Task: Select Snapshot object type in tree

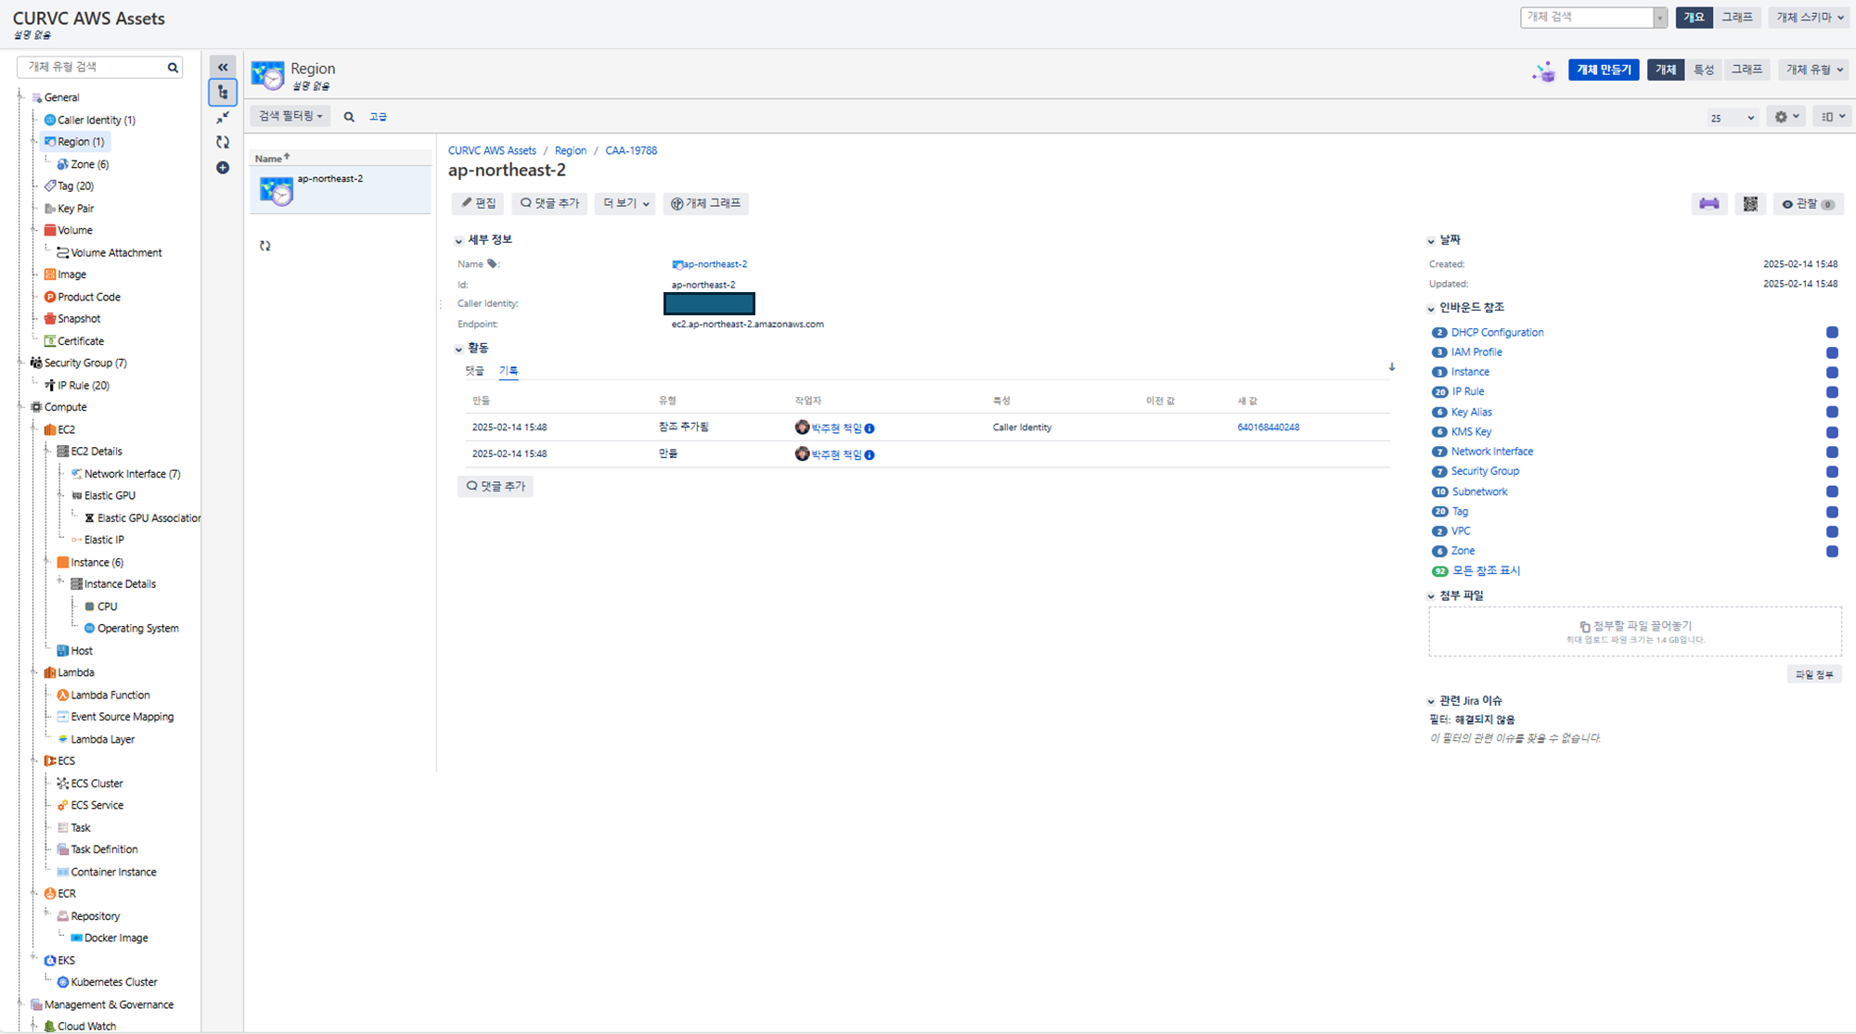Action: click(x=79, y=319)
